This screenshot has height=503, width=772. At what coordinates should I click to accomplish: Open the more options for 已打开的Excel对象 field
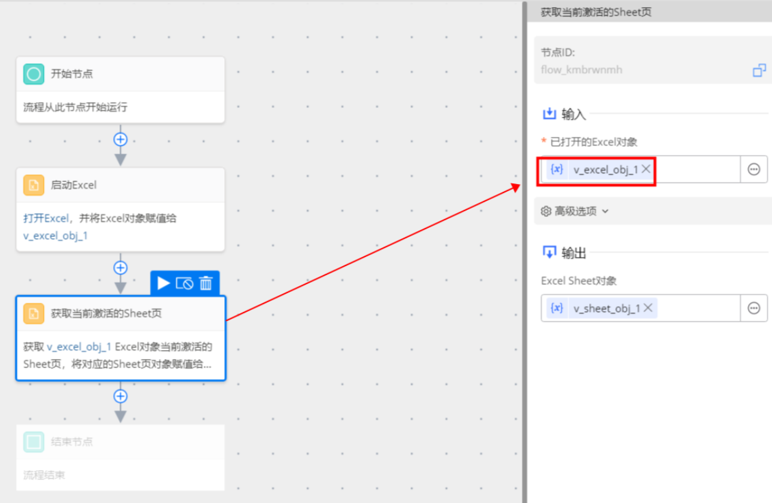754,169
